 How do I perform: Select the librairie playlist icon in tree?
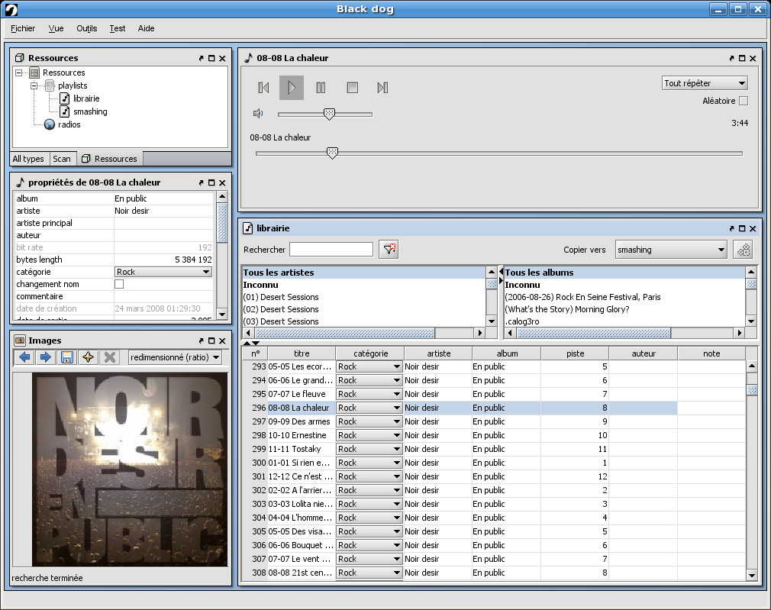coord(64,98)
